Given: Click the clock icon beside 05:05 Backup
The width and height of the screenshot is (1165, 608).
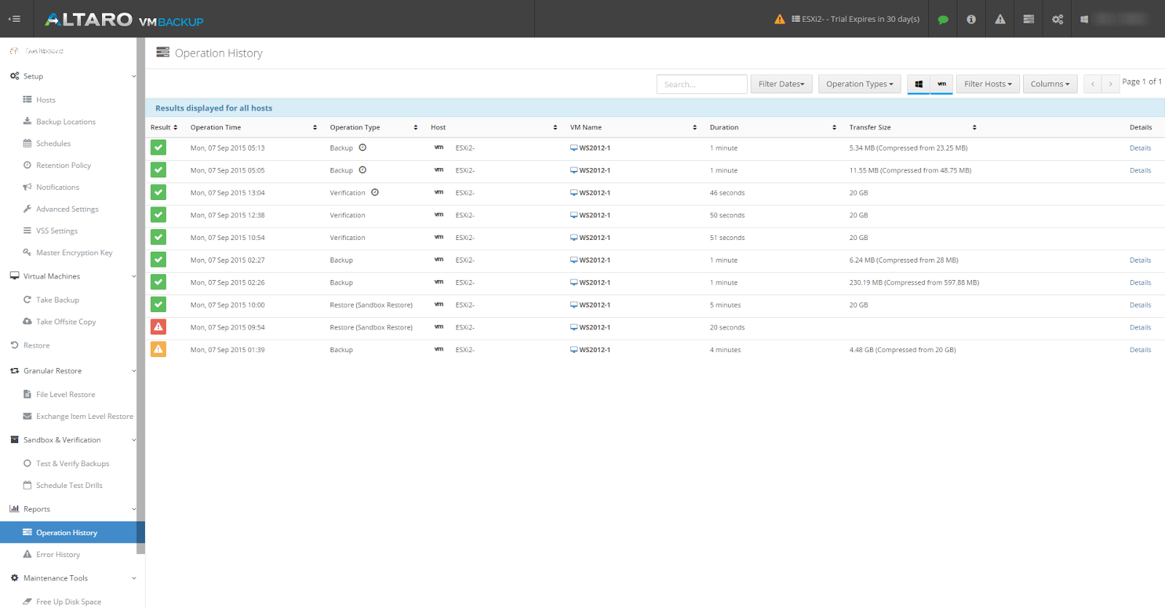Looking at the screenshot, I should (363, 170).
